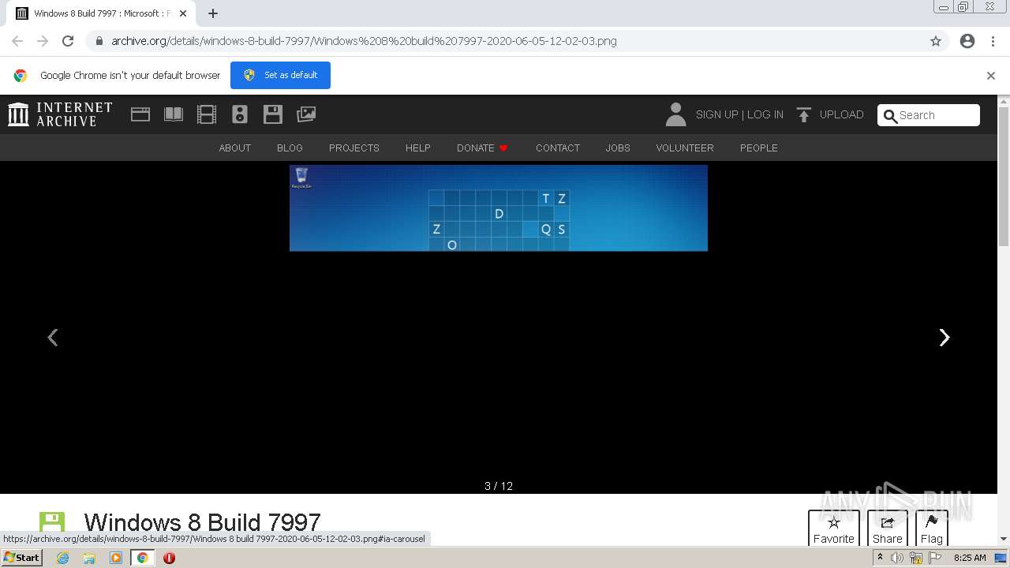Screen dimensions: 1010x568
Task: Open the Web archive icon
Action: coord(140,114)
